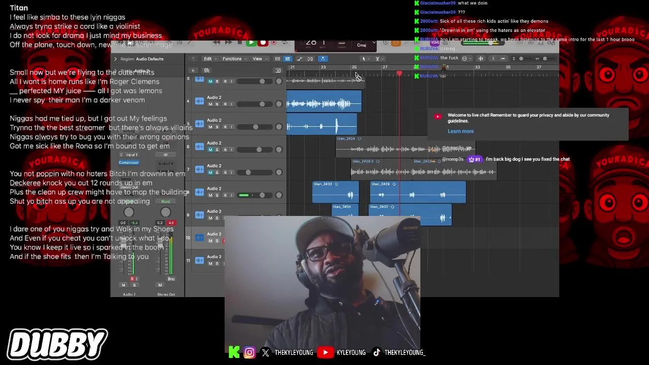Select the blue region on track 4

click(324, 102)
